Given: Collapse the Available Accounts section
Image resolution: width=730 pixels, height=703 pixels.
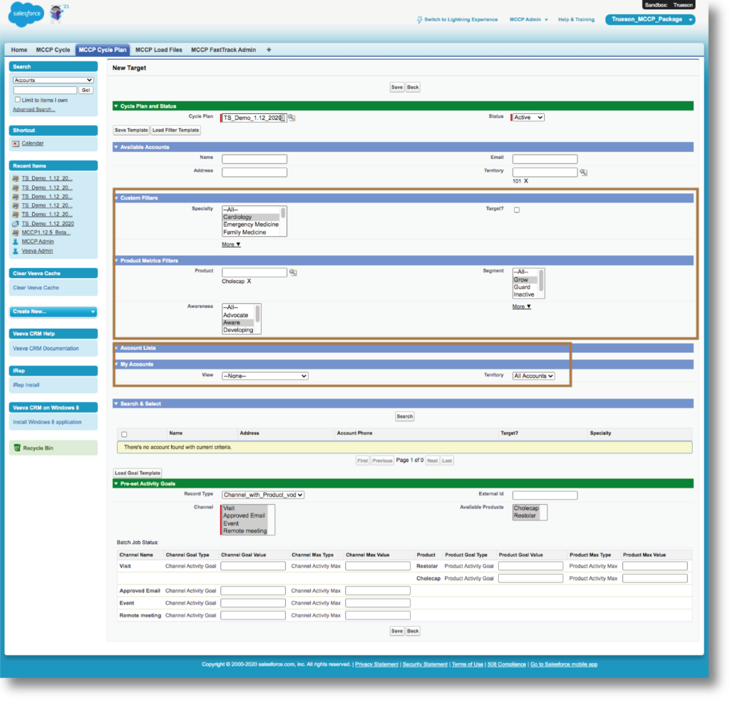Looking at the screenshot, I should point(116,147).
